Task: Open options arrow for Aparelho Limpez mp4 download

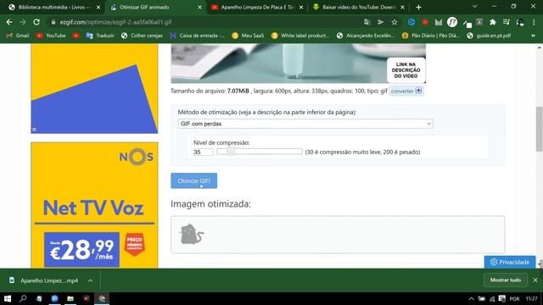Action: click(x=90, y=280)
